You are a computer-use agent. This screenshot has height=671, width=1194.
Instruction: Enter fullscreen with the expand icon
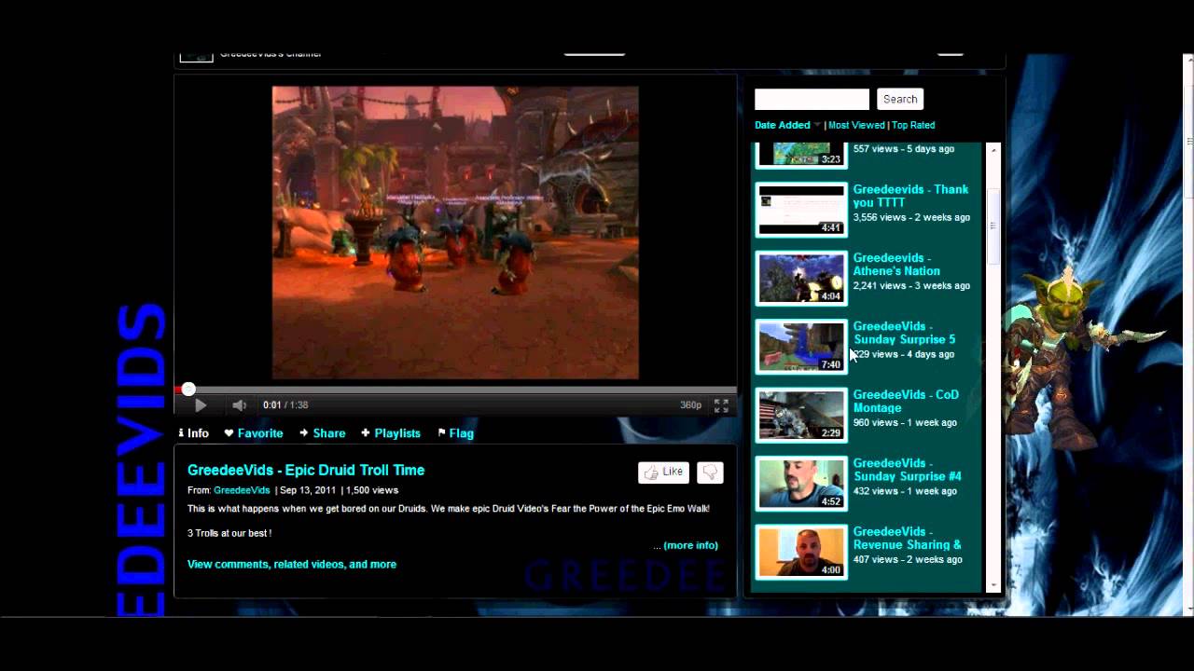click(721, 405)
